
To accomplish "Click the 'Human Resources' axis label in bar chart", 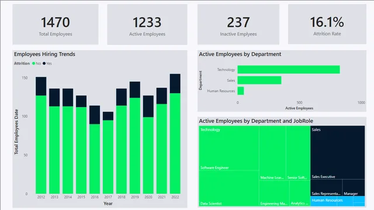I will (221, 91).
